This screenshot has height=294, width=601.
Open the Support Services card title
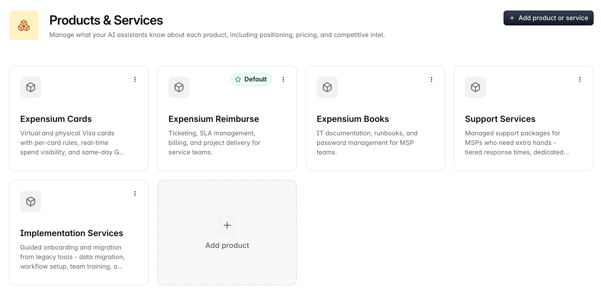500,119
